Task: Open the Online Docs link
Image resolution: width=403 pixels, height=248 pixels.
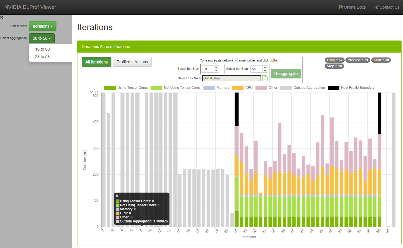Action: pyautogui.click(x=352, y=7)
